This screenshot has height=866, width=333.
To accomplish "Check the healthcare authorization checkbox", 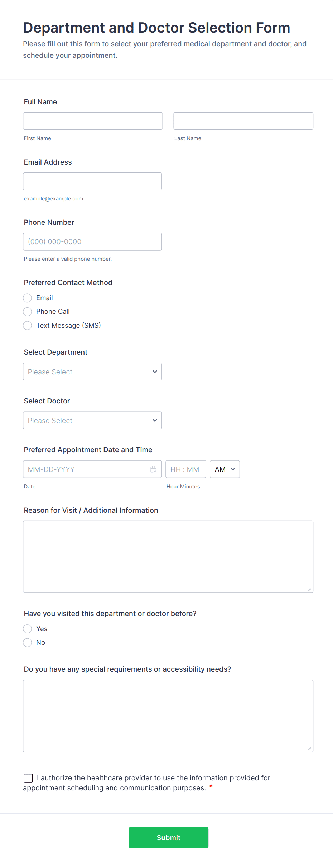I will tap(28, 778).
